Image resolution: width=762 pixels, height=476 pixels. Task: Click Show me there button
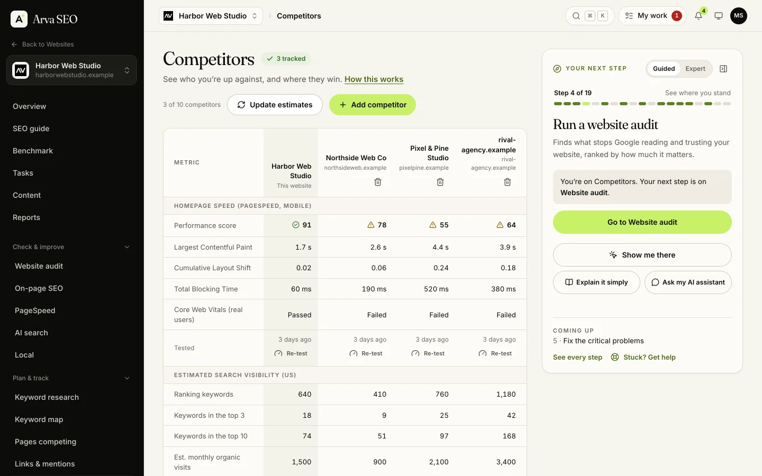pos(642,255)
